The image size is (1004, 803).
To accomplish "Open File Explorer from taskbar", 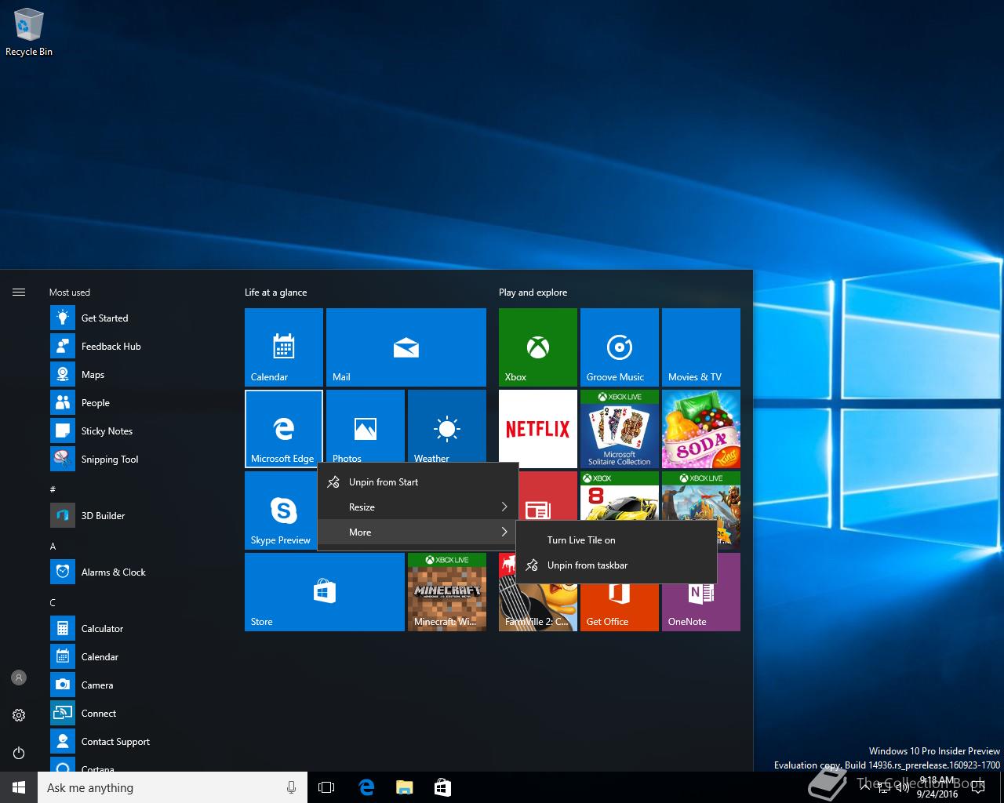I will [404, 787].
